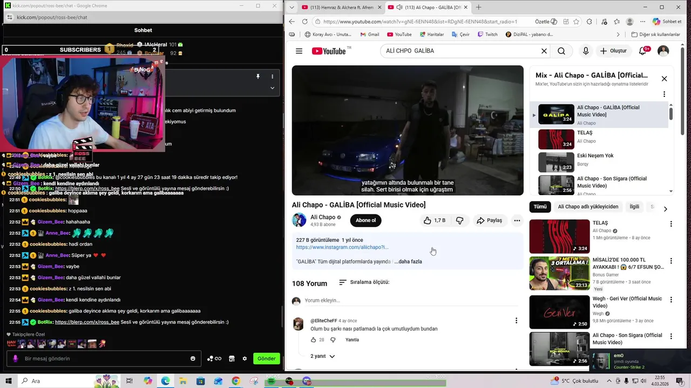Focus the Kick chat message input

pyautogui.click(x=104, y=358)
